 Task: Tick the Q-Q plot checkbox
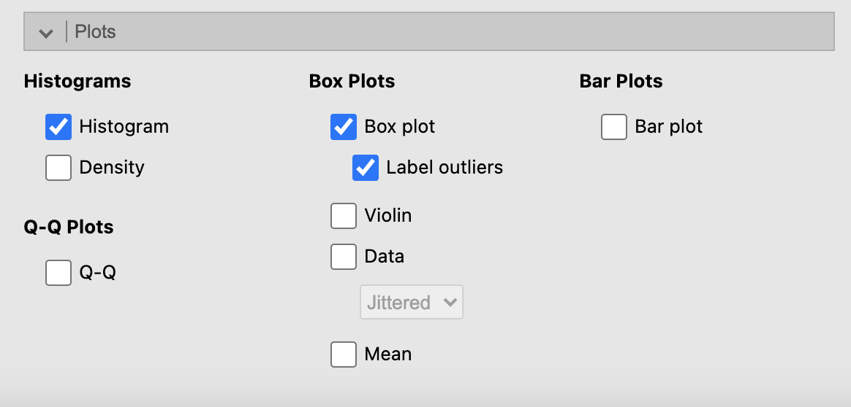(x=58, y=273)
